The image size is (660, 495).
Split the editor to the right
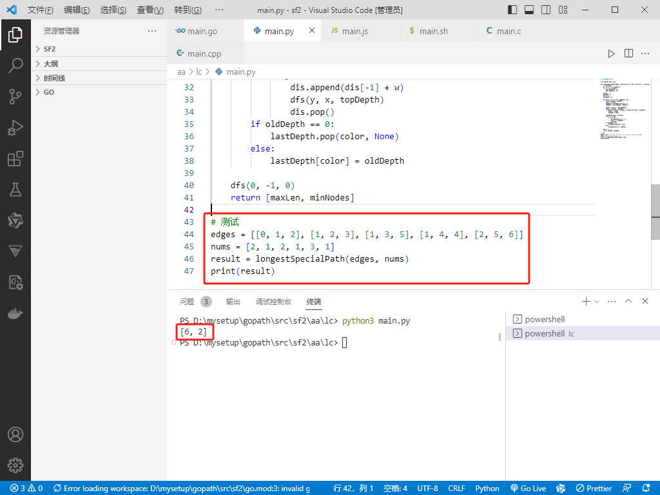point(628,53)
